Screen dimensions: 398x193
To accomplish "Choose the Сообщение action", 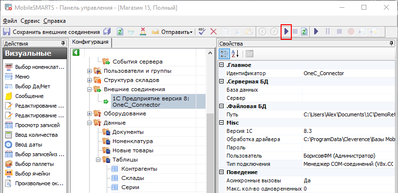I will 29,96.
